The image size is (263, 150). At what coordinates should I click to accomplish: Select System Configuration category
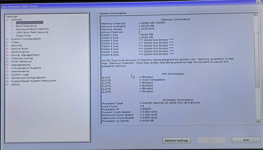point(26,39)
